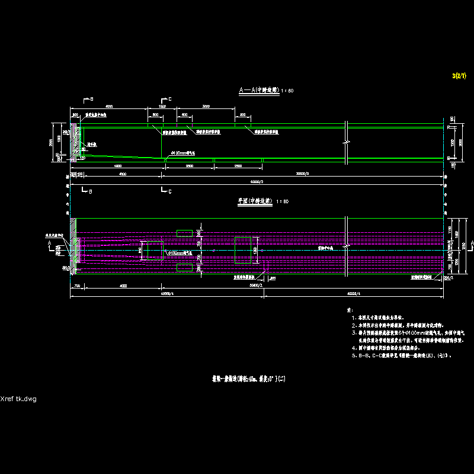Click the centerline label on the cyan plan axis
Viewport: 474px width, 474px height.
click(x=325, y=248)
